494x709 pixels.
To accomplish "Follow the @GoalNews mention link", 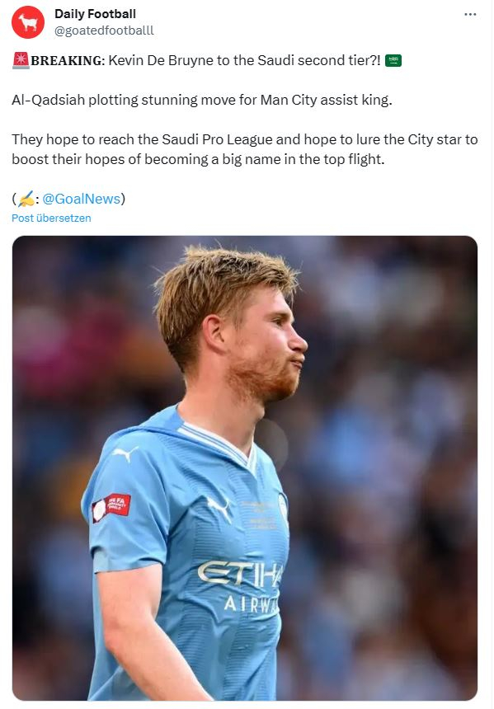I will tap(82, 199).
